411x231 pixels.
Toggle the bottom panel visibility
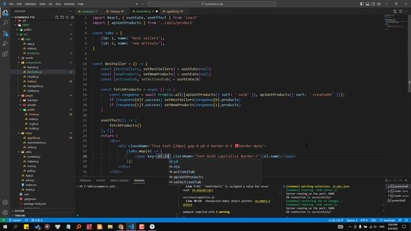tap(367, 4)
